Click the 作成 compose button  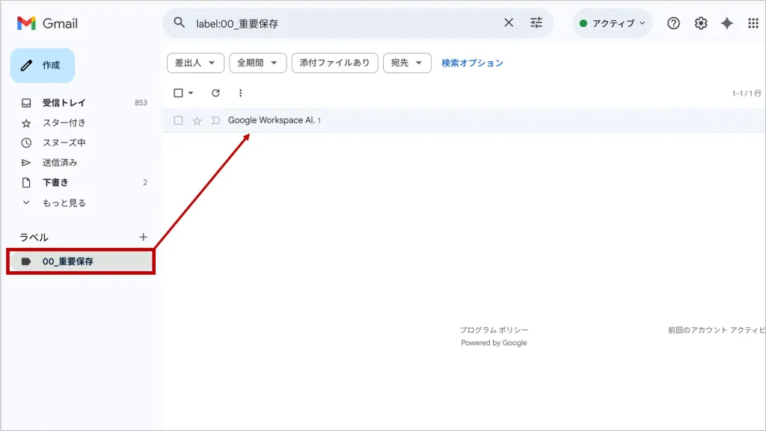pos(43,66)
